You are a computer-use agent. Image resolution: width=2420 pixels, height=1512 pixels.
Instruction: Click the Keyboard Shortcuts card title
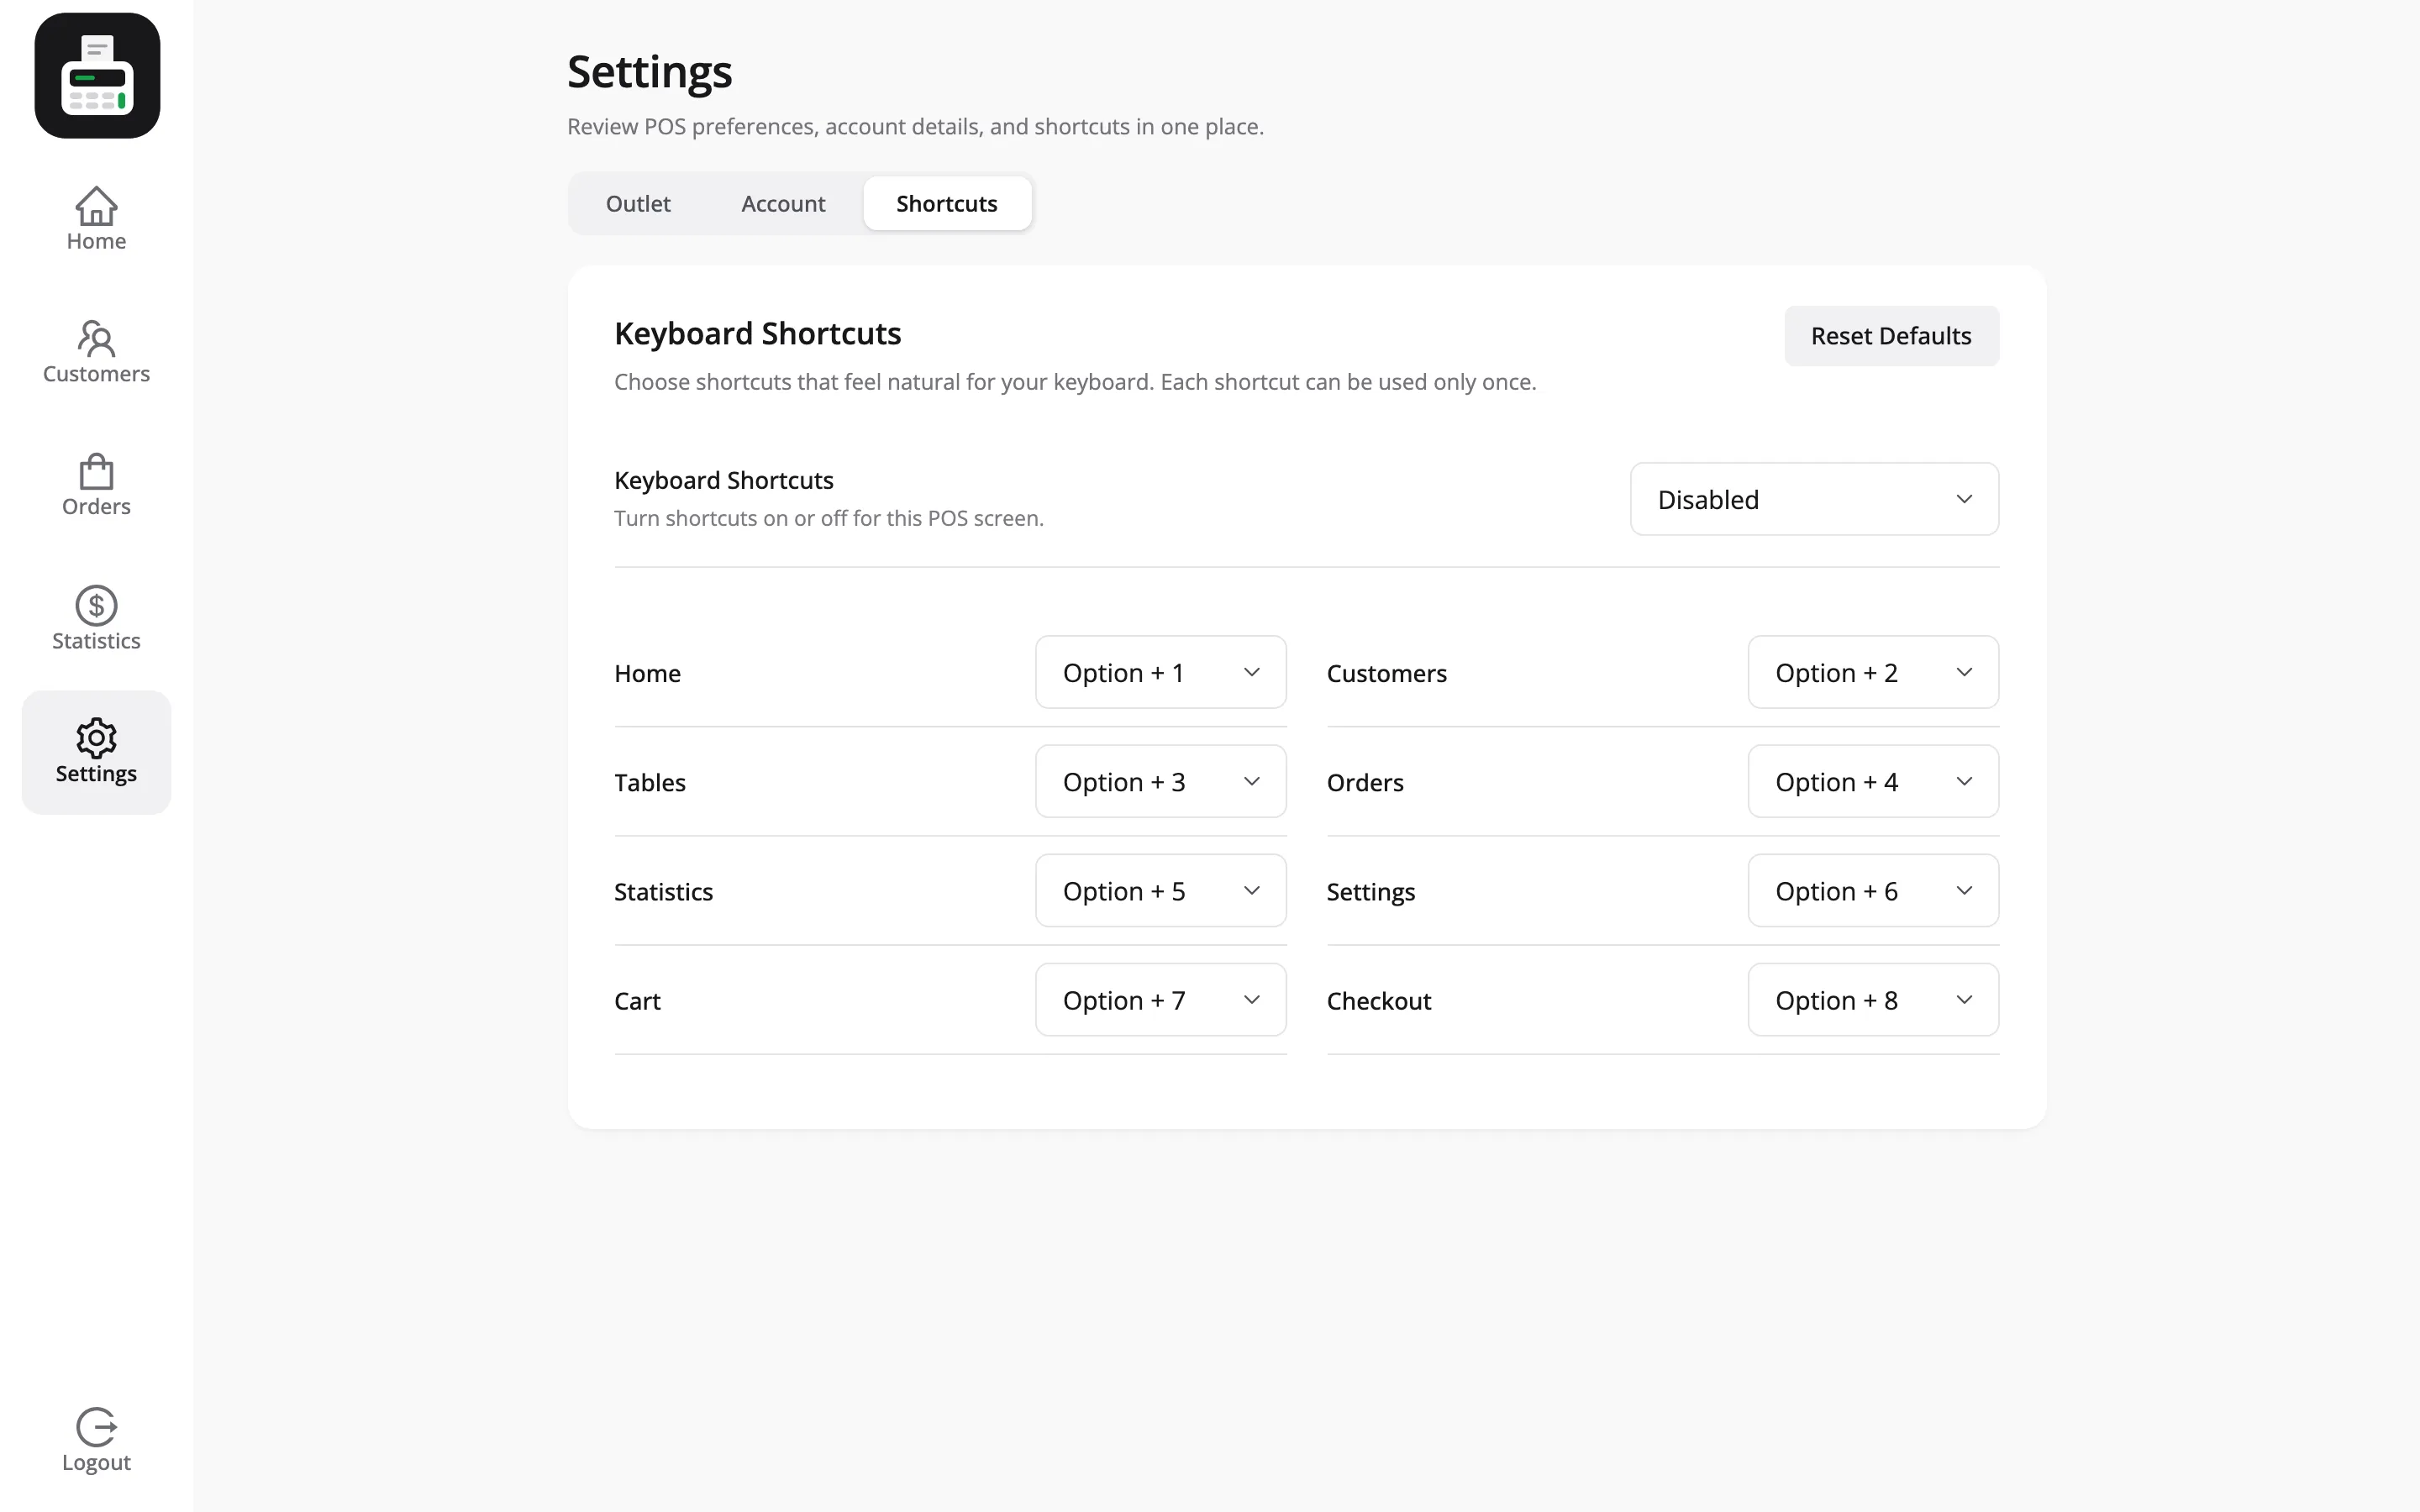[x=757, y=334]
